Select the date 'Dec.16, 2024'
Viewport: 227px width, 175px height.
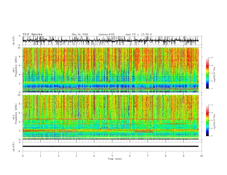(x=80, y=34)
